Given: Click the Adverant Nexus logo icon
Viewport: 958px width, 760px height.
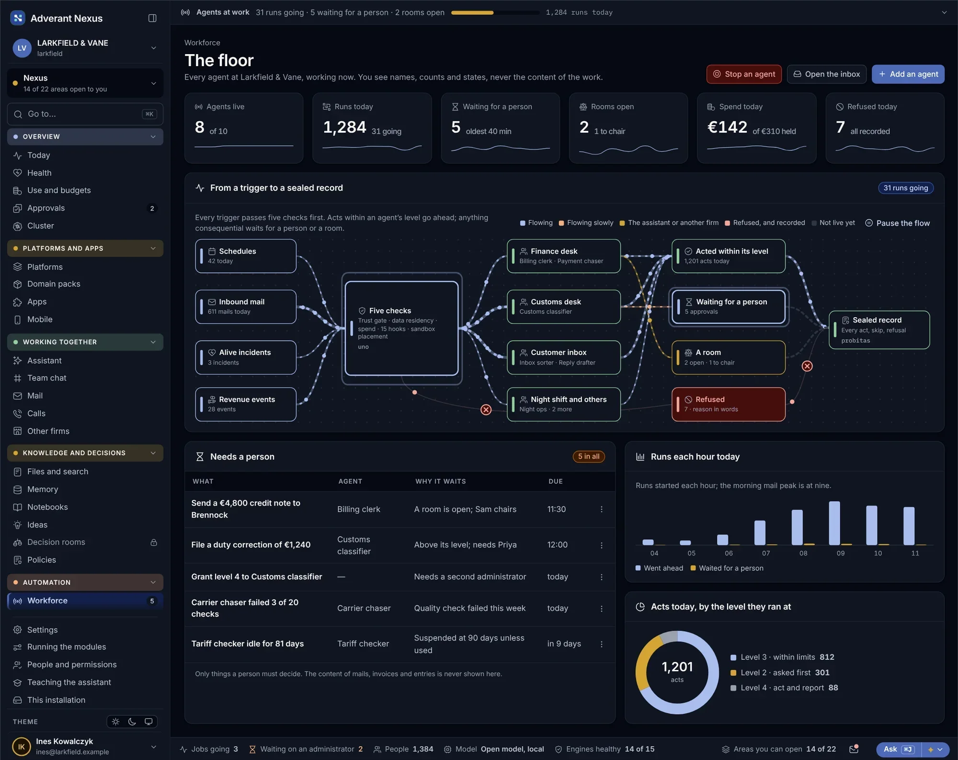Looking at the screenshot, I should pyautogui.click(x=18, y=18).
